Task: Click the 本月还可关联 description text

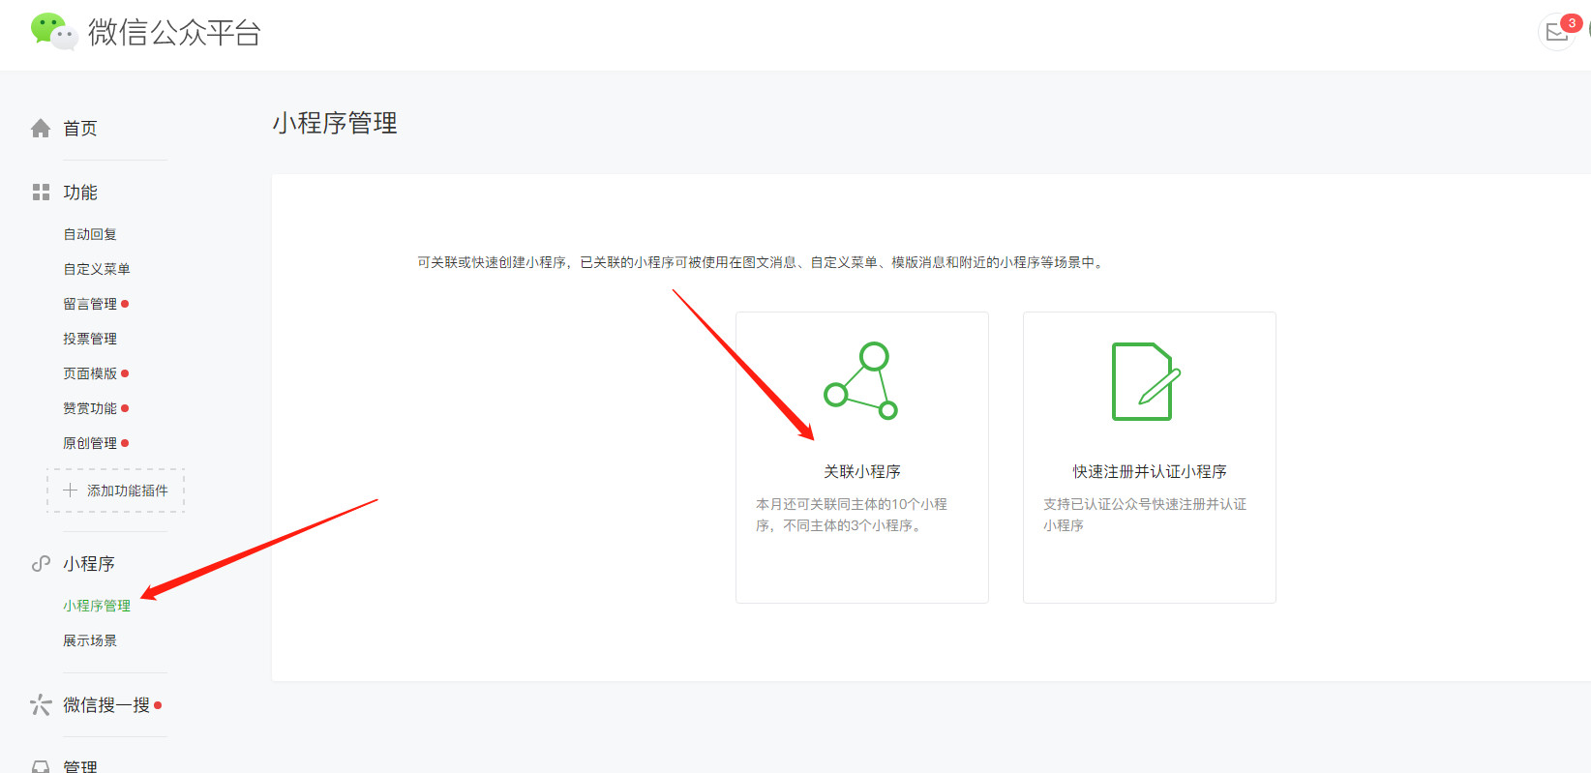Action: [x=852, y=515]
